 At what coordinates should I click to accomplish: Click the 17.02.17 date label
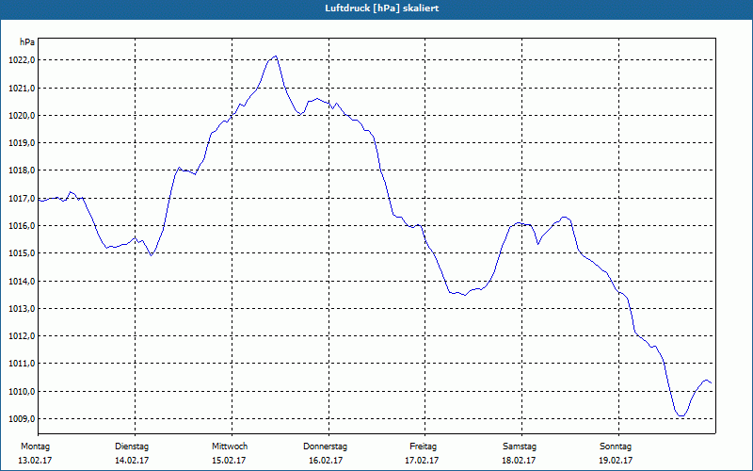(x=422, y=461)
